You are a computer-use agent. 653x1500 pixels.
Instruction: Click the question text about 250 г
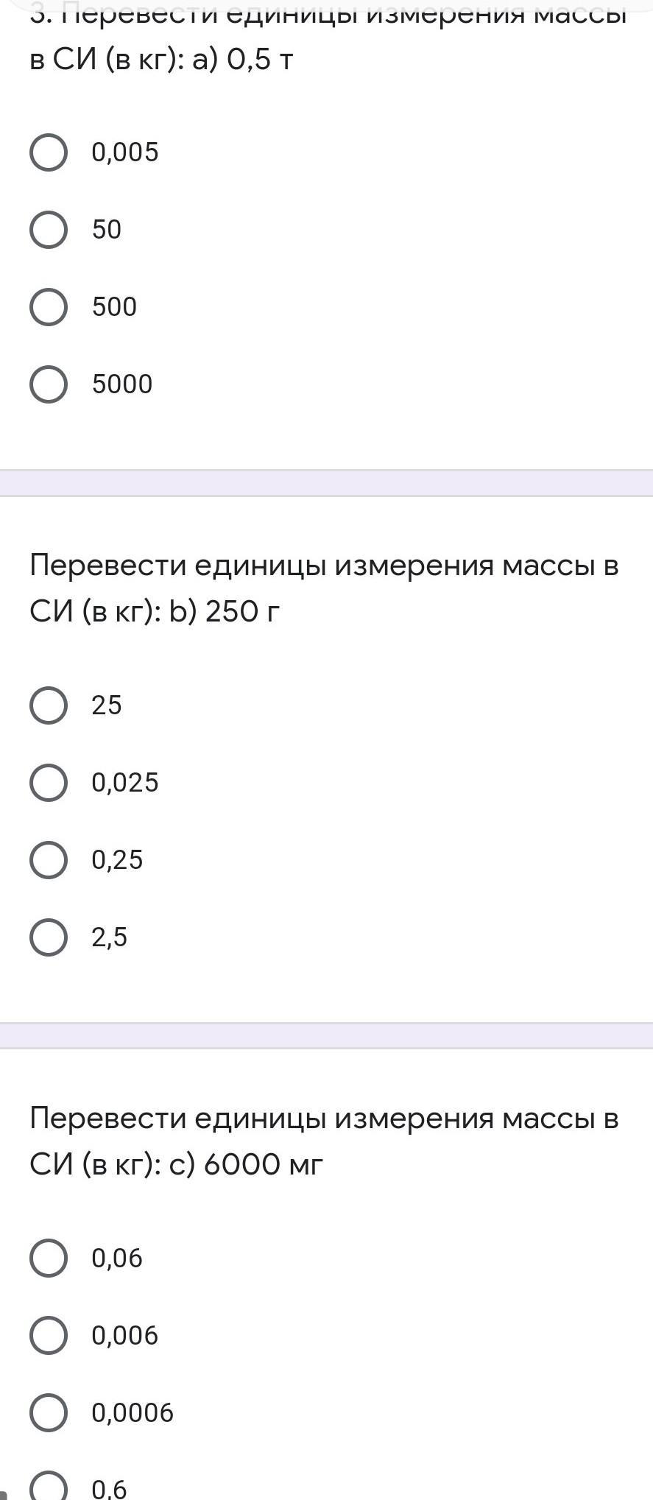(x=324, y=588)
